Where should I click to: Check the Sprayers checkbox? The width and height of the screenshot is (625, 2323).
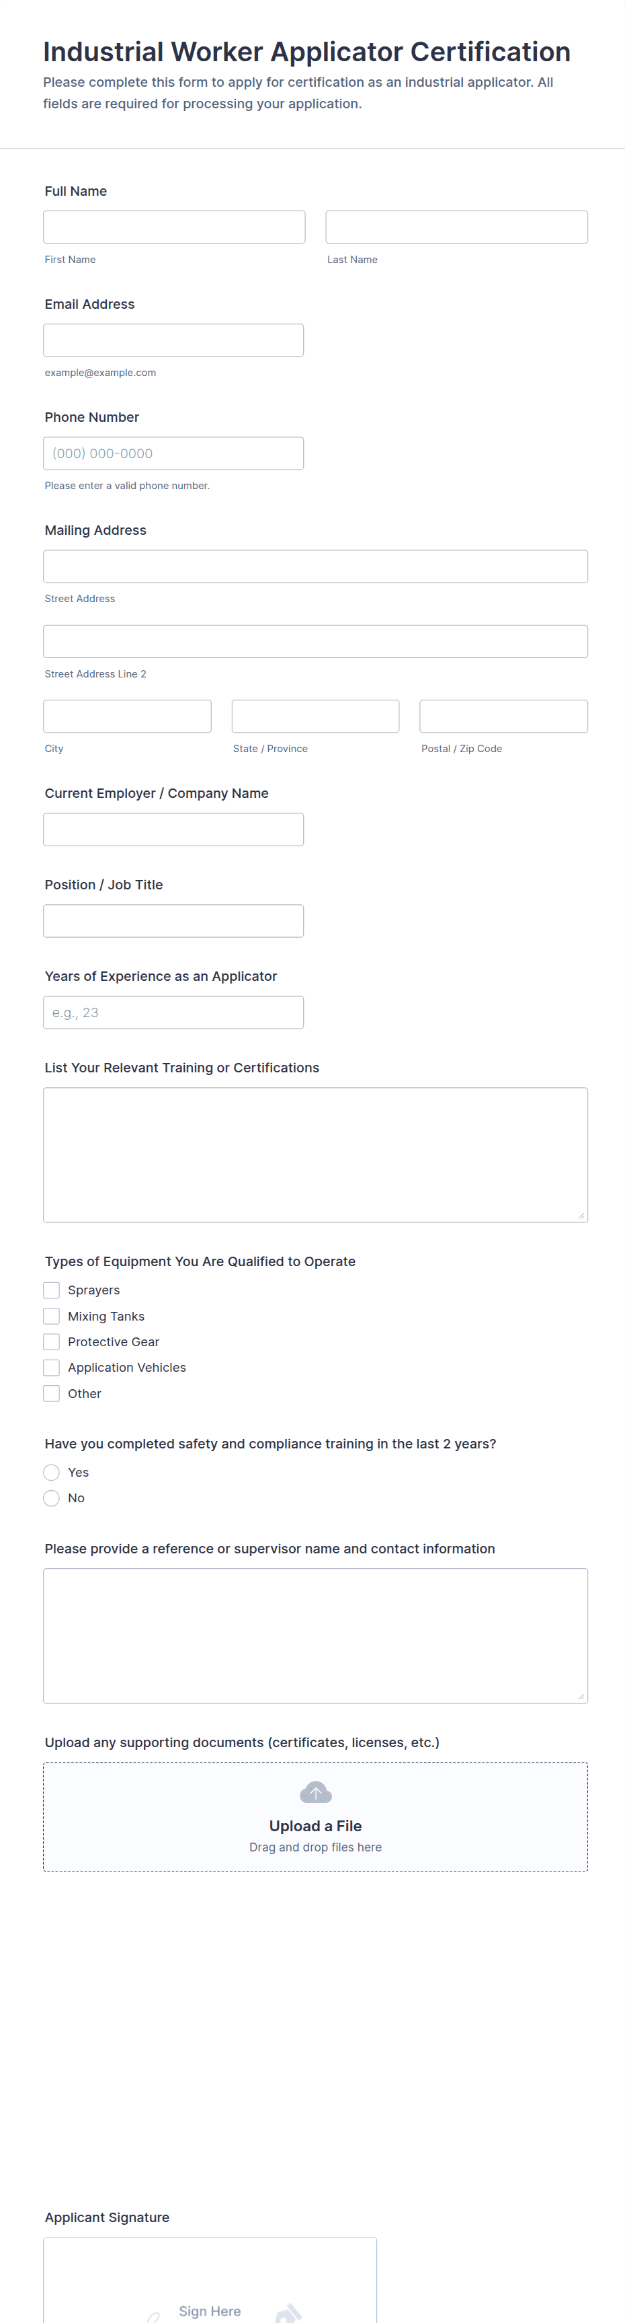(x=51, y=1290)
